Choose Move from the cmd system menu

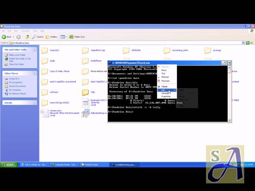[167, 70]
